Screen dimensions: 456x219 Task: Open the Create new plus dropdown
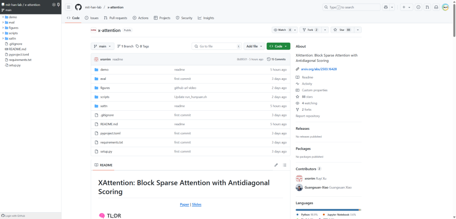tap(407, 7)
